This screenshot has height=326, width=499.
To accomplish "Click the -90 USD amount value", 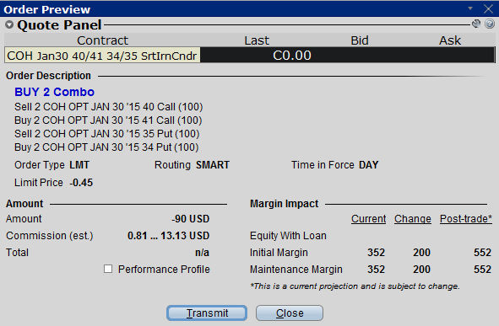I will [x=190, y=219].
